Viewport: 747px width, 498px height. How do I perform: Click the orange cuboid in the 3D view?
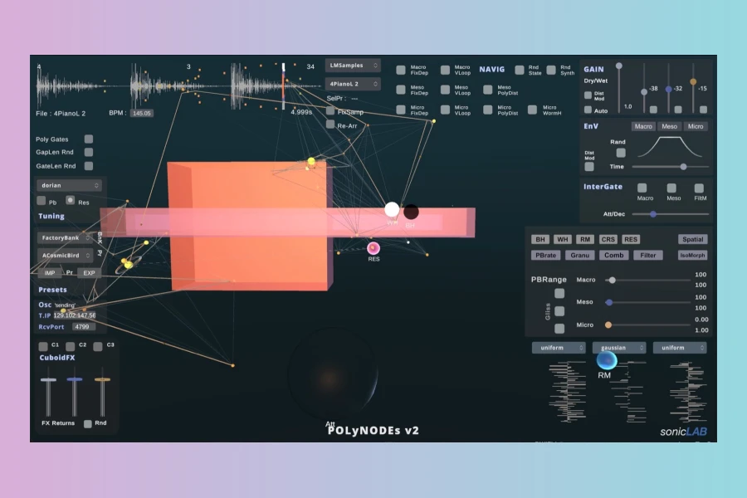click(249, 226)
